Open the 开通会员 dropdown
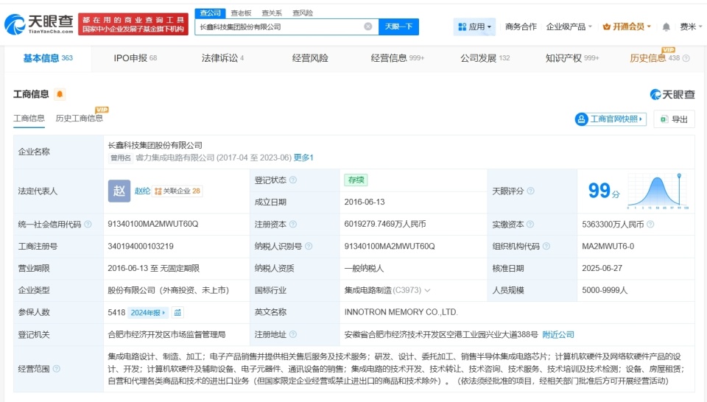This screenshot has height=402, width=707. tap(627, 27)
